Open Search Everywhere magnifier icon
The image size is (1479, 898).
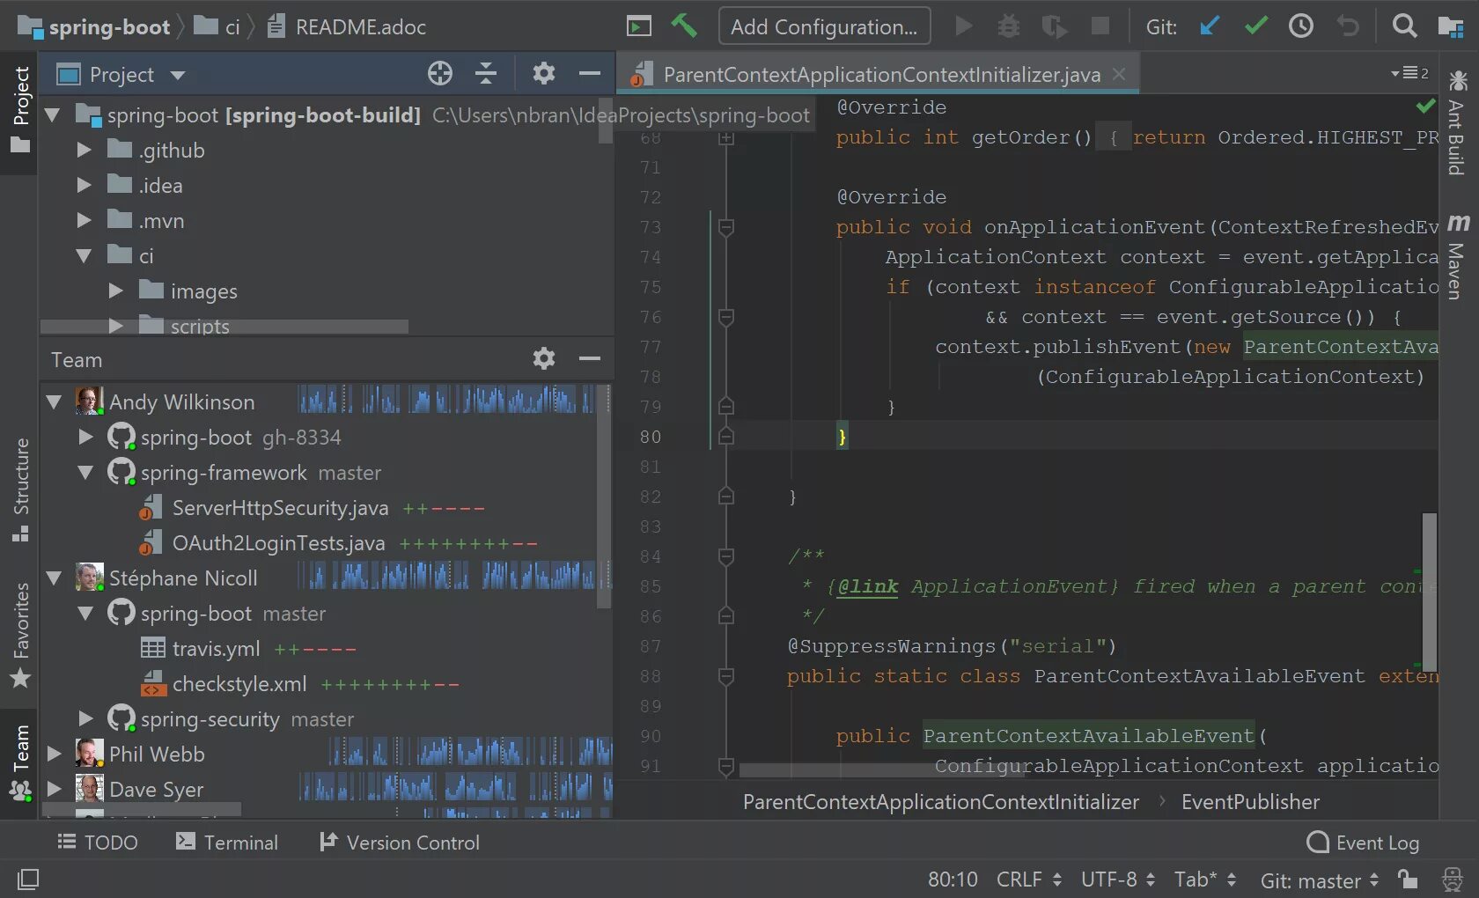pos(1405,26)
